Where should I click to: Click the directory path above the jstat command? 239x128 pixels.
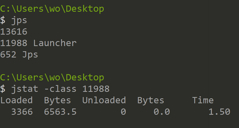click(x=52, y=77)
